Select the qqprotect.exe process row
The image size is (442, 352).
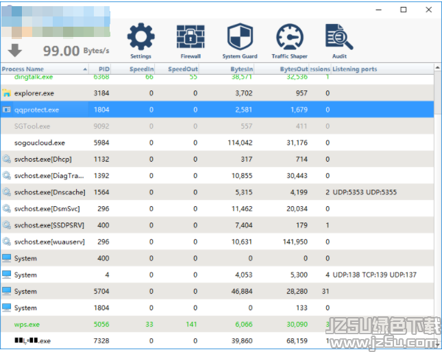pos(37,110)
